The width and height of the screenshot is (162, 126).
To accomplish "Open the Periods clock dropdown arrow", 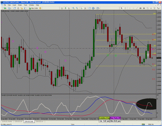I will [x=95, y=8].
